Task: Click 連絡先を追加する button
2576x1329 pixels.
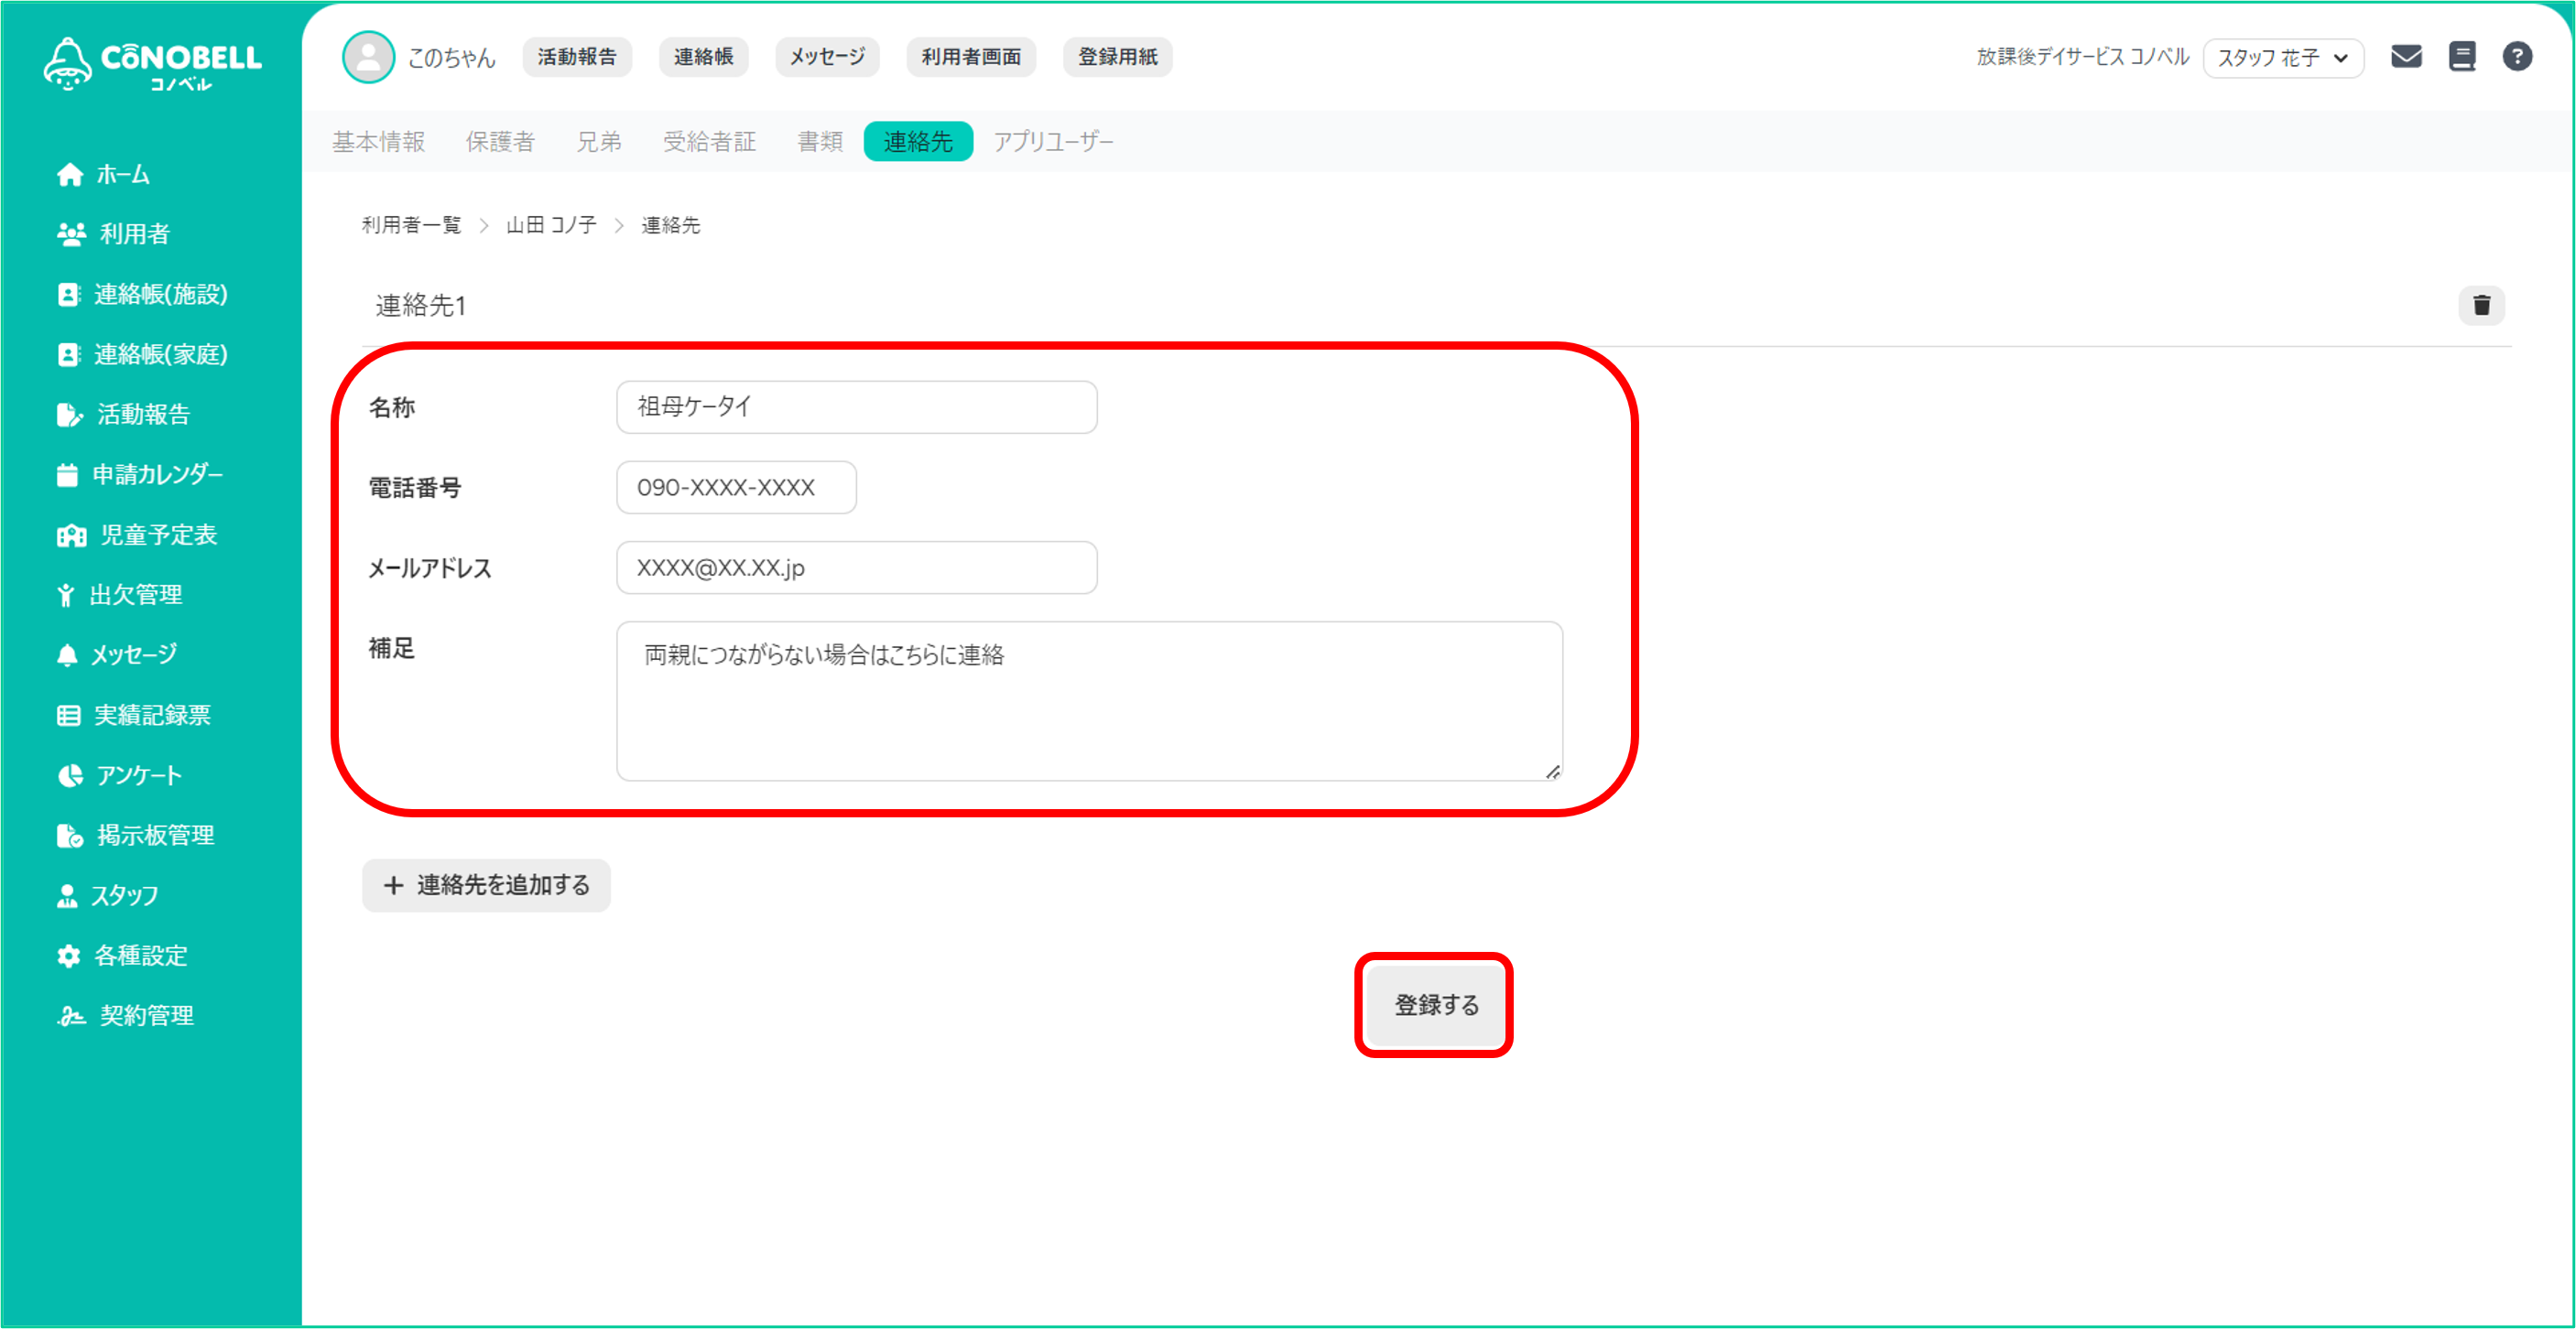Action: [x=486, y=885]
